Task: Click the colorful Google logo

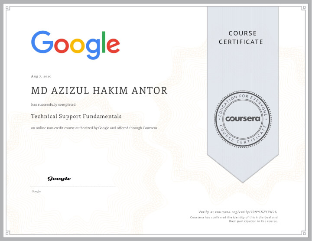Action: click(75, 45)
